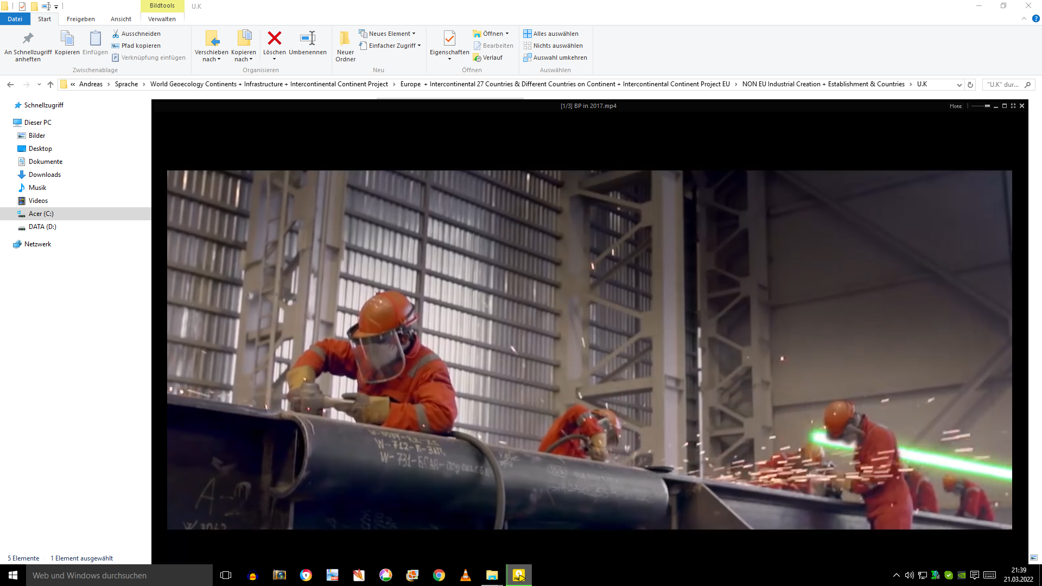Open Musik in sidebar
Viewport: 1042px width, 586px height.
[37, 188]
